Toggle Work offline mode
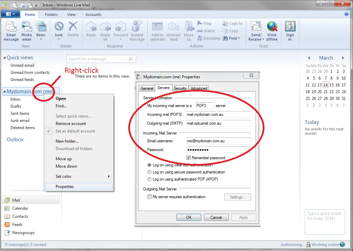The width and height of the screenshot is (353, 251). click(272, 32)
